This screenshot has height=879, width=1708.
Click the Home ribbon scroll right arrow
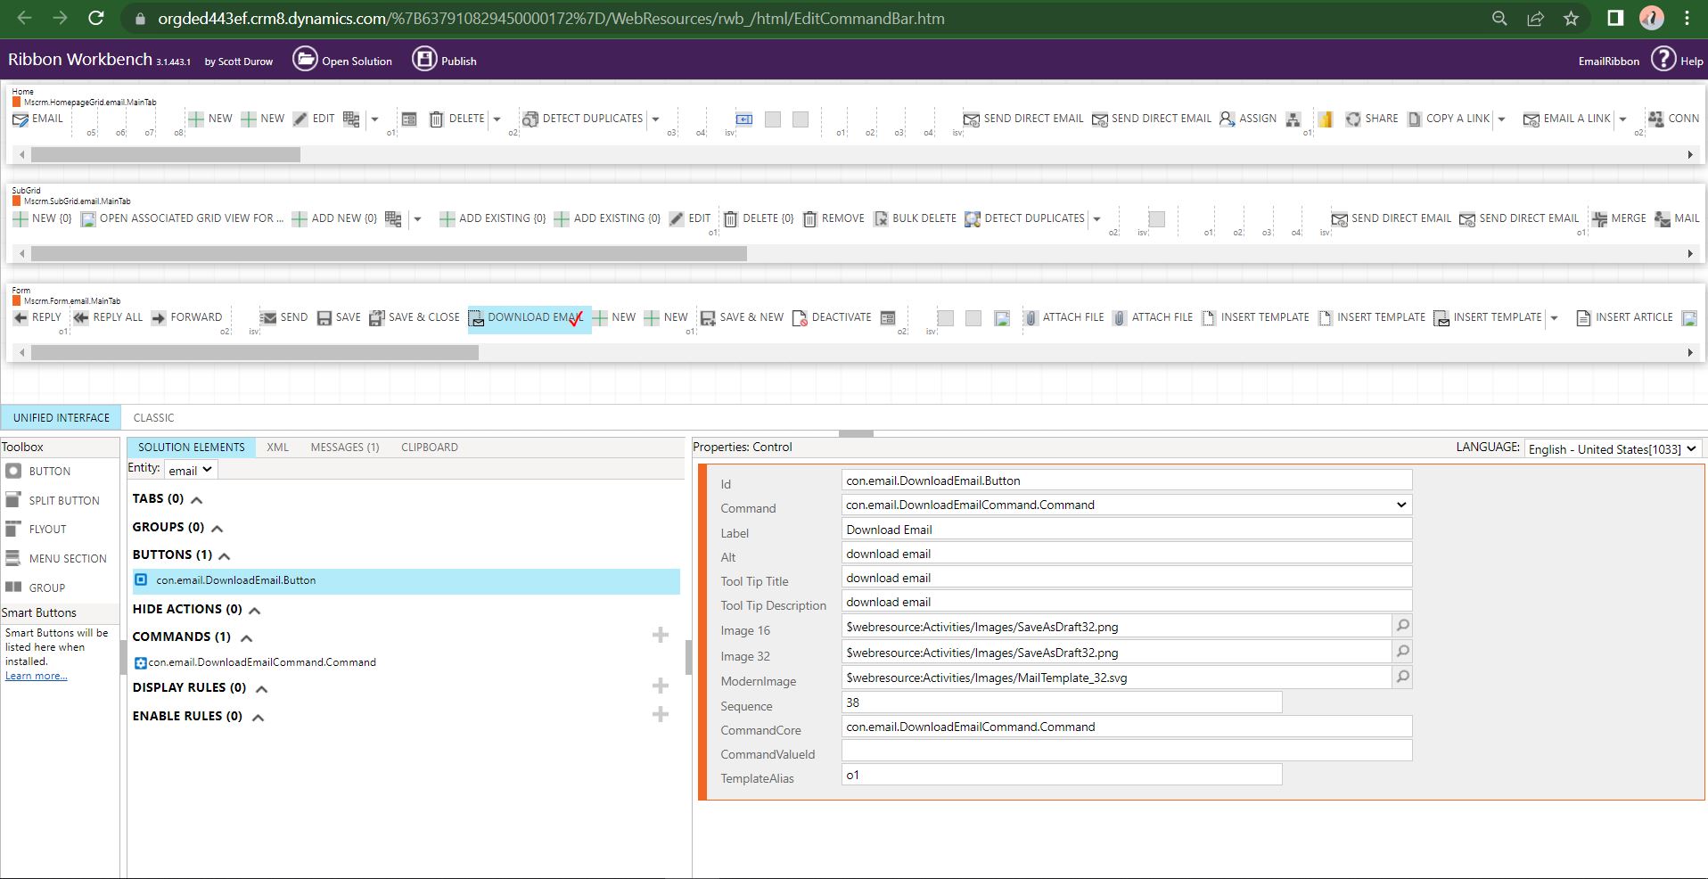(1689, 154)
